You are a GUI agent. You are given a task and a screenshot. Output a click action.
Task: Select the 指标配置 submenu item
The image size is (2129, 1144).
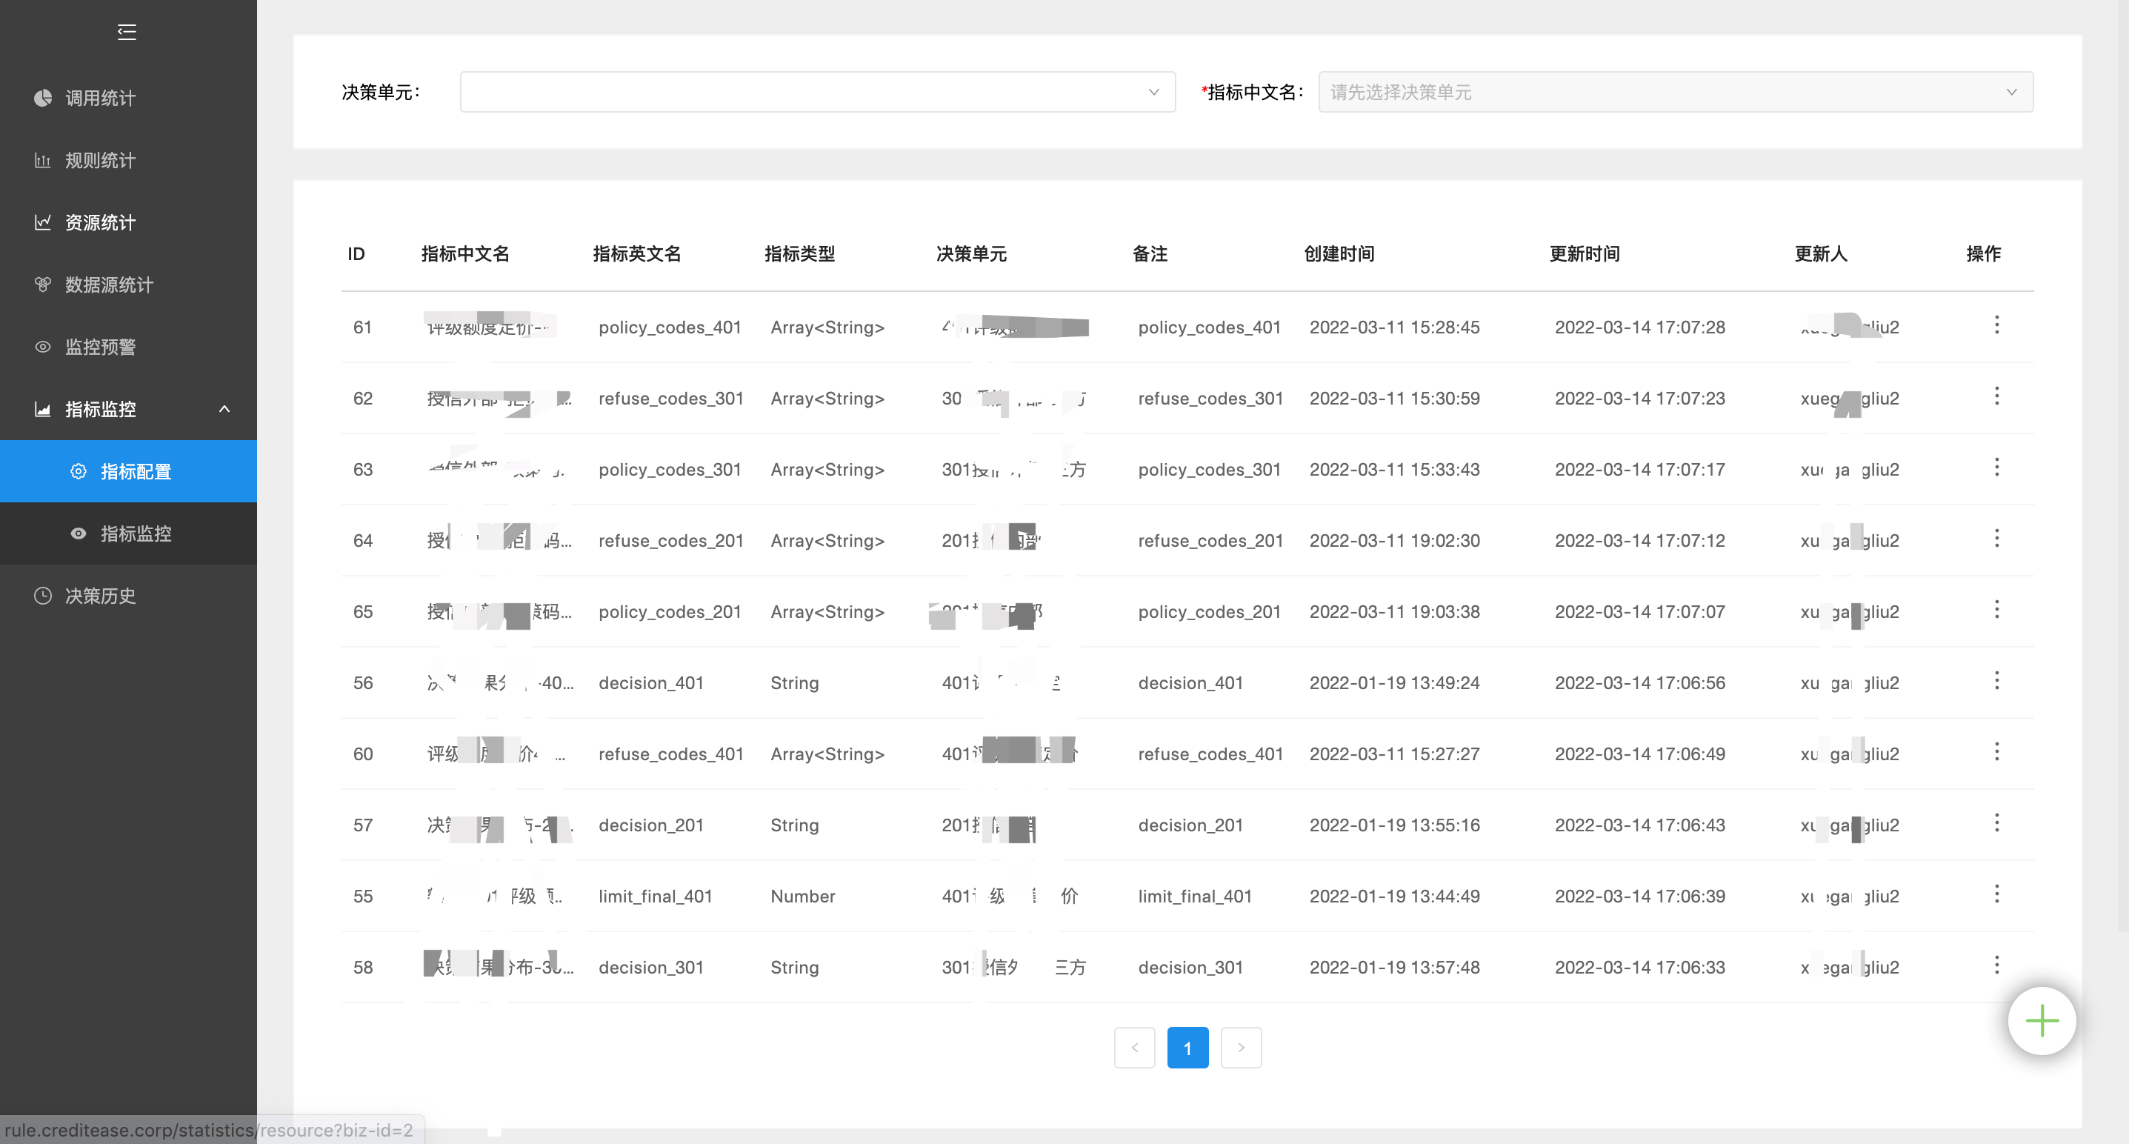click(128, 471)
